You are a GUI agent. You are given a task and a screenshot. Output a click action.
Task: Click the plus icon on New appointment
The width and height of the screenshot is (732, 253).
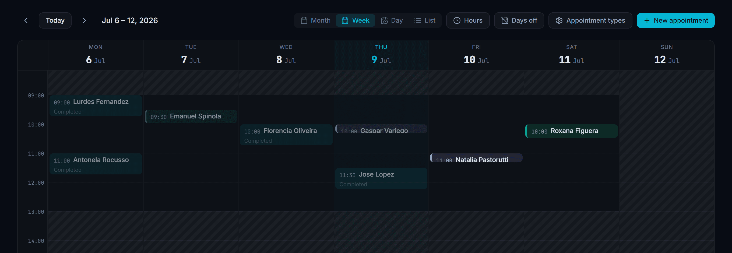(x=647, y=20)
